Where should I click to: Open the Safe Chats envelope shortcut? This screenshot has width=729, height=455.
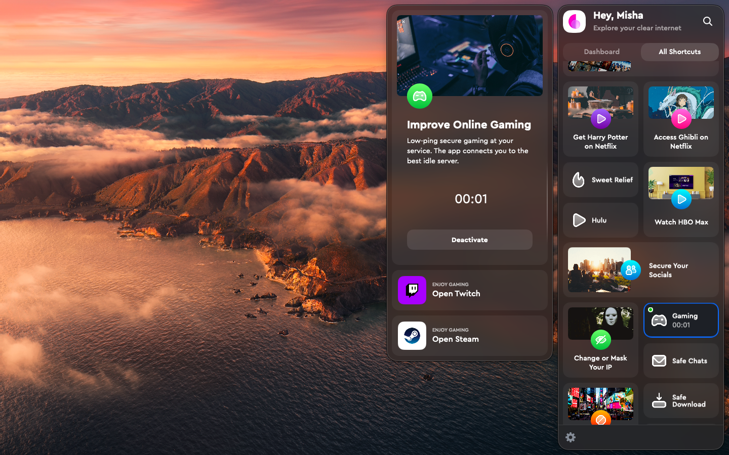pos(680,361)
